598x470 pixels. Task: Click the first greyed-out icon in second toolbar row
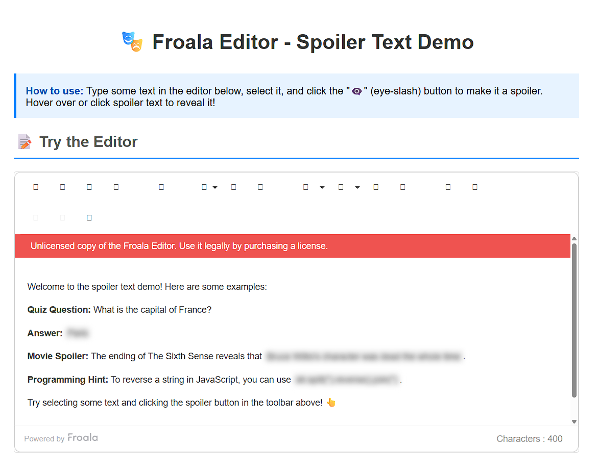tap(36, 218)
